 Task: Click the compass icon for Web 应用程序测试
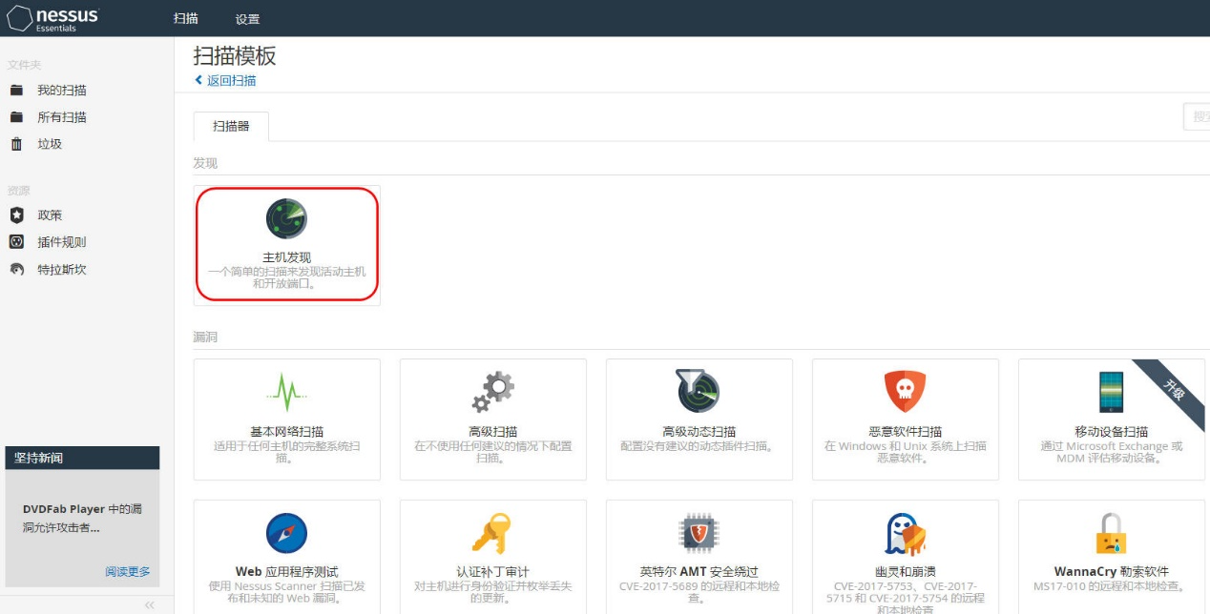(286, 533)
